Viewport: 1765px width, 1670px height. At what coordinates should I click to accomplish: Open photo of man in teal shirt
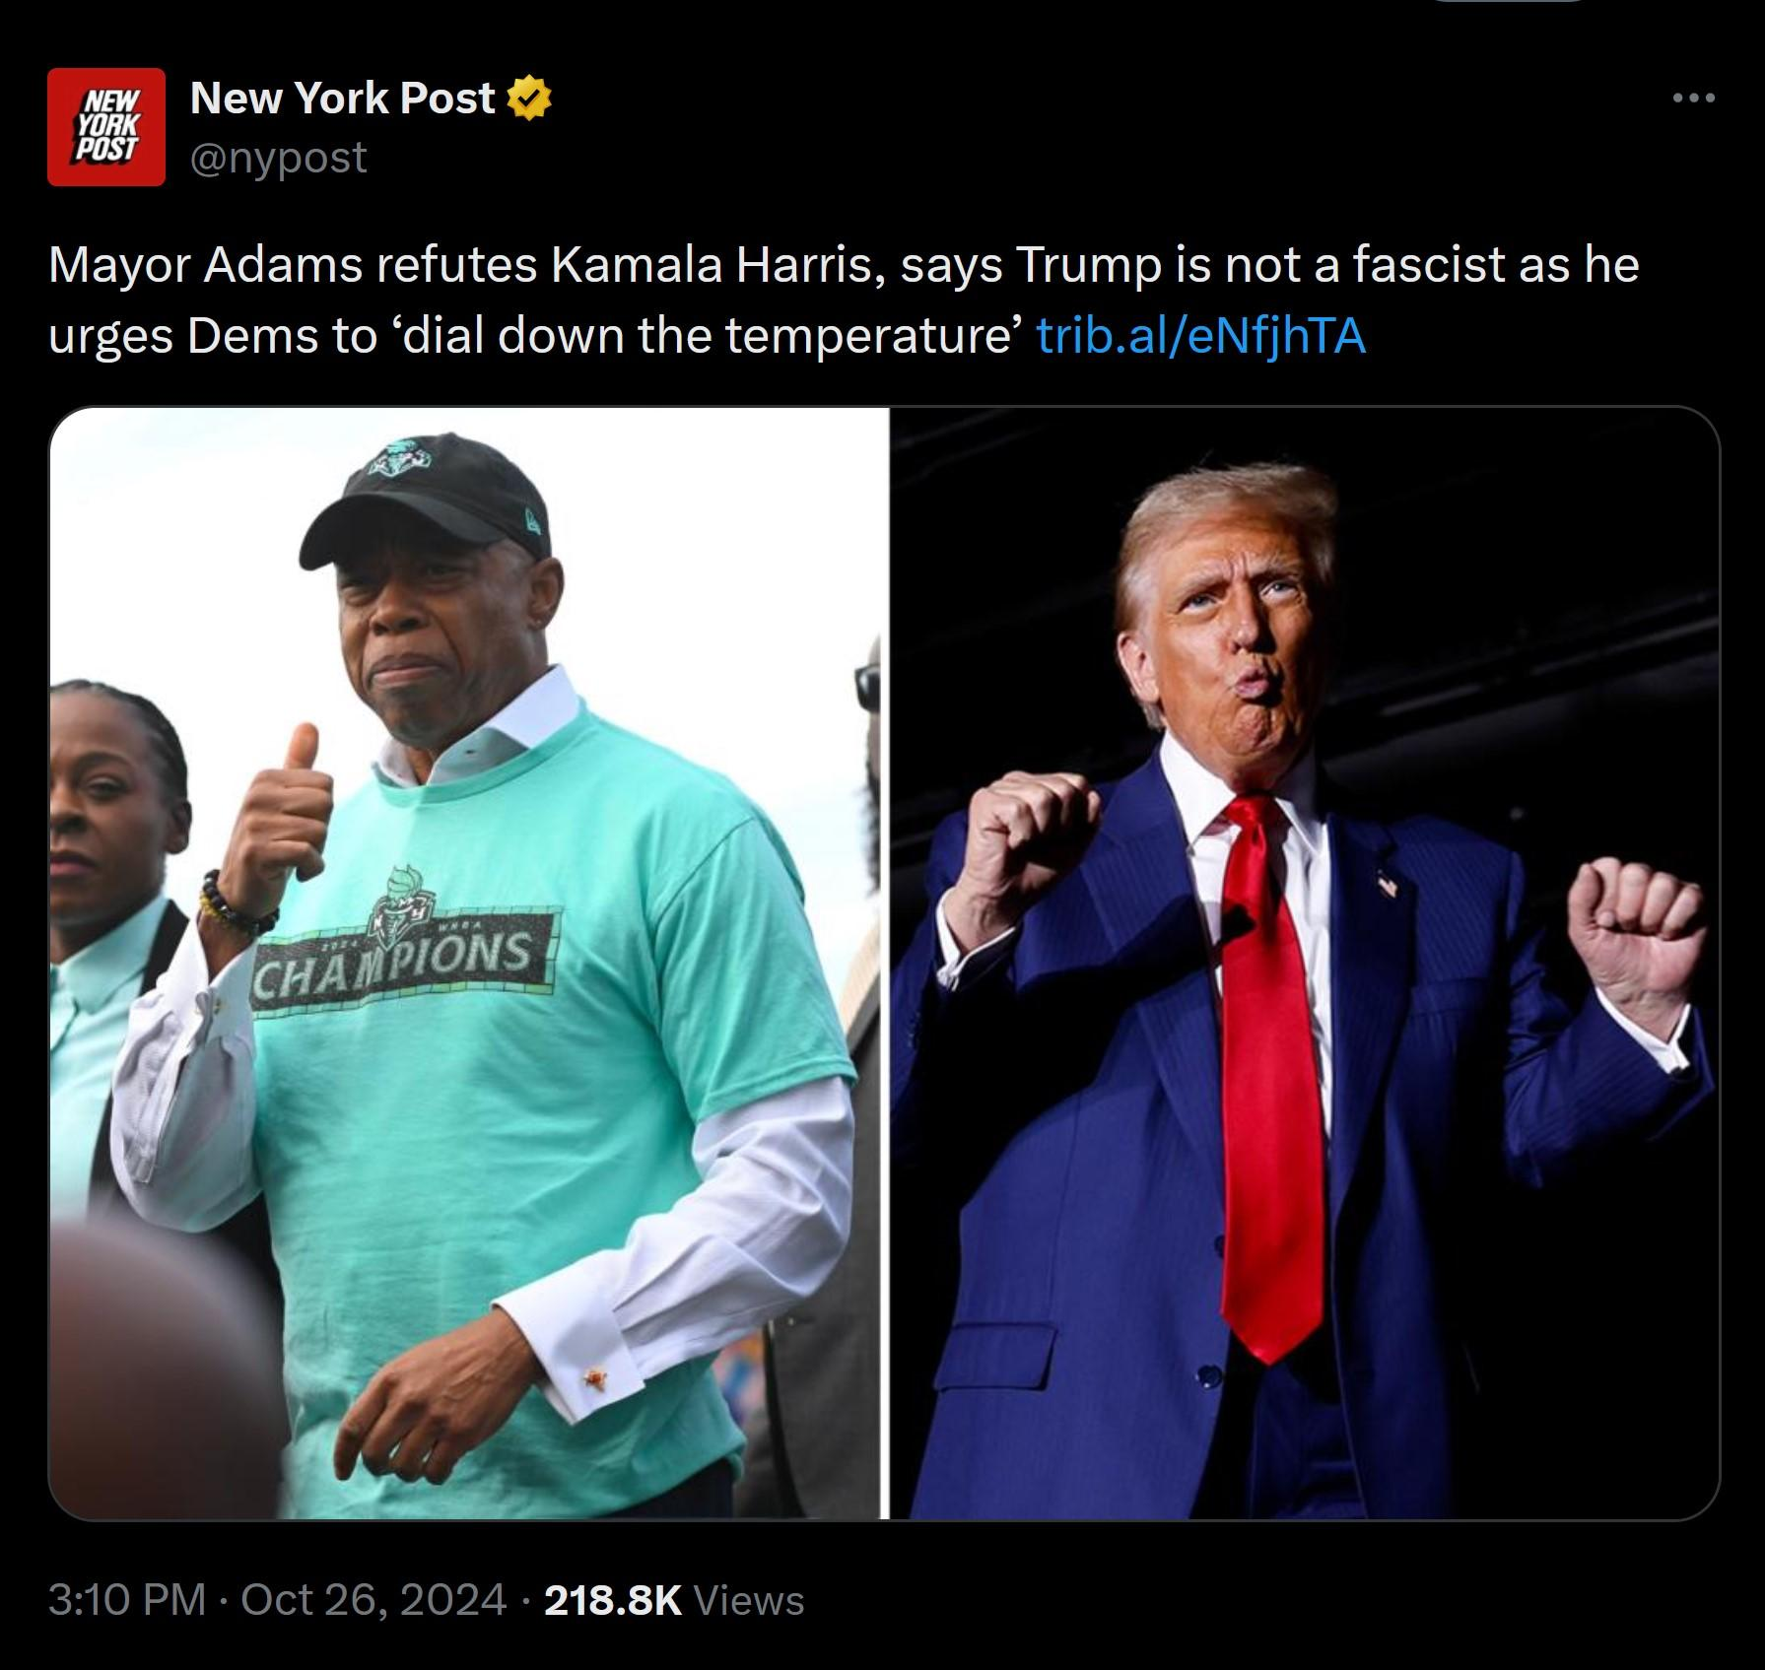468,964
